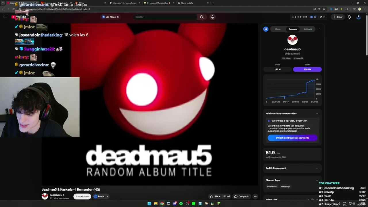368x207 pixels.
Task: Switch to the Vistas tab
Action: pyautogui.click(x=278, y=29)
